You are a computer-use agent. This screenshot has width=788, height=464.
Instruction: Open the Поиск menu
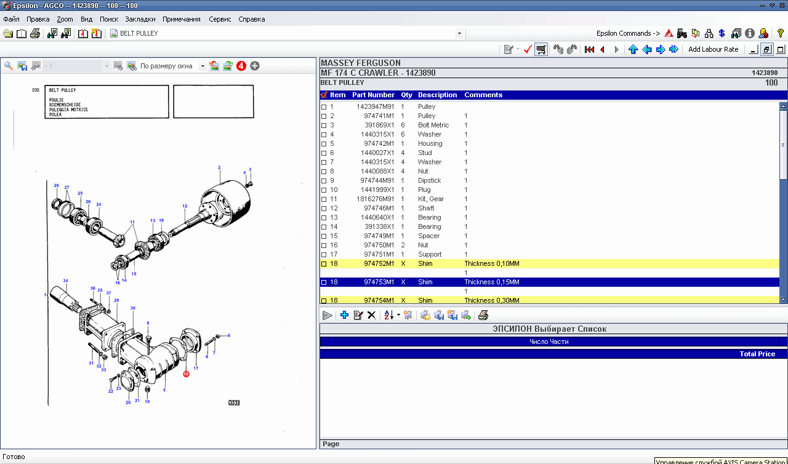[109, 19]
